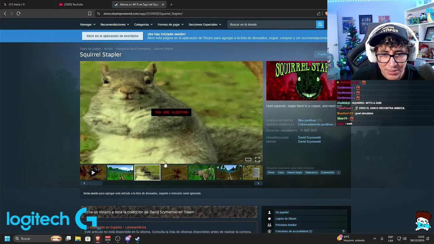The image size is (434, 244).
Task: Open Extremadamente positivas overall reviews link
Action: 315,124
